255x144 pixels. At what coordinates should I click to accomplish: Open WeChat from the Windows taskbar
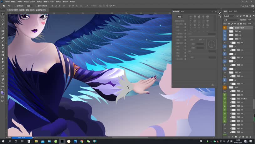[x=88, y=141]
